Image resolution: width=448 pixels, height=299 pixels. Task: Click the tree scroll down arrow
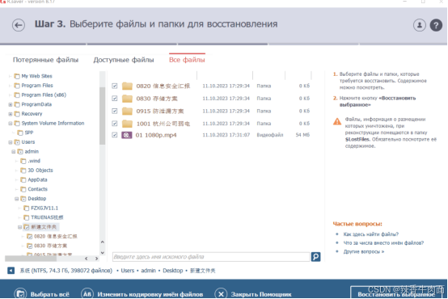(x=102, y=253)
